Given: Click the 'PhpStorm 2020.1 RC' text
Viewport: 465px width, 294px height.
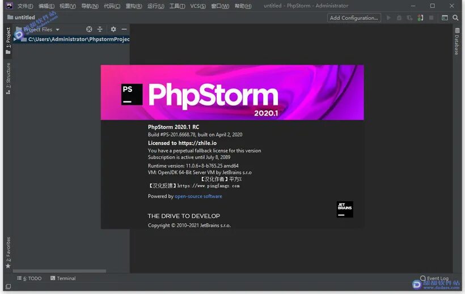Looking at the screenshot, I should click(x=174, y=127).
